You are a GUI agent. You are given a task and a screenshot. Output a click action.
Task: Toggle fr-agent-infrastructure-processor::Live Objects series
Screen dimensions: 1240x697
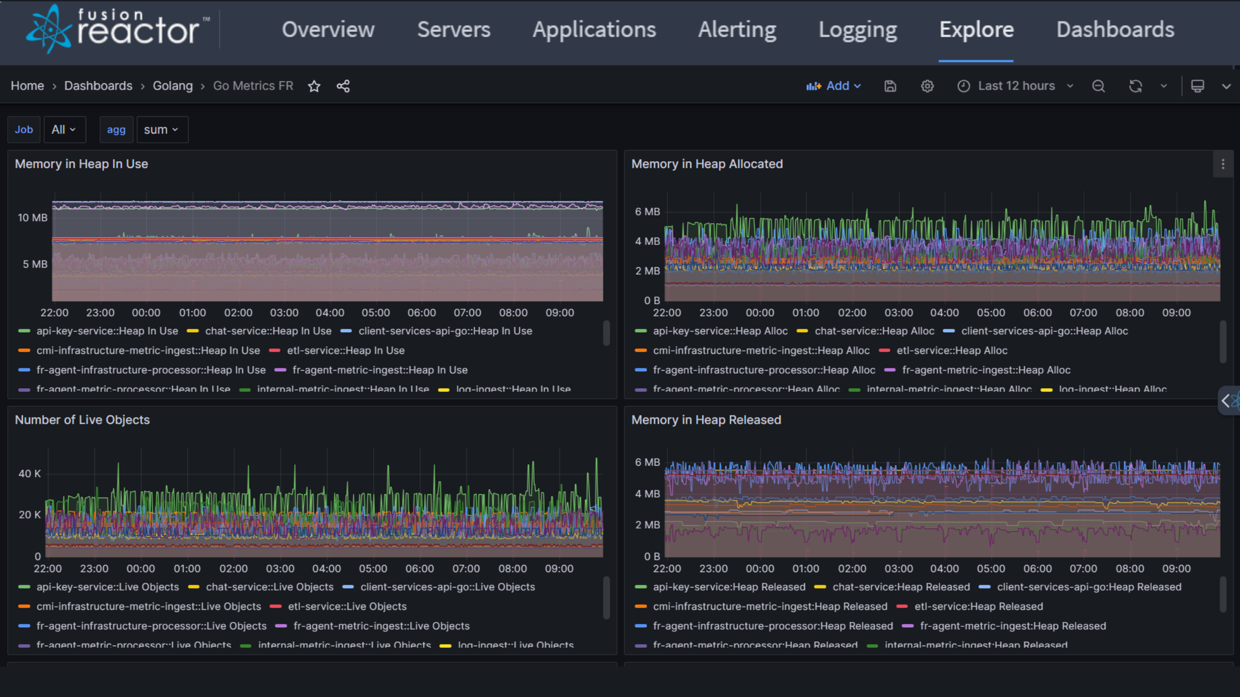(152, 626)
